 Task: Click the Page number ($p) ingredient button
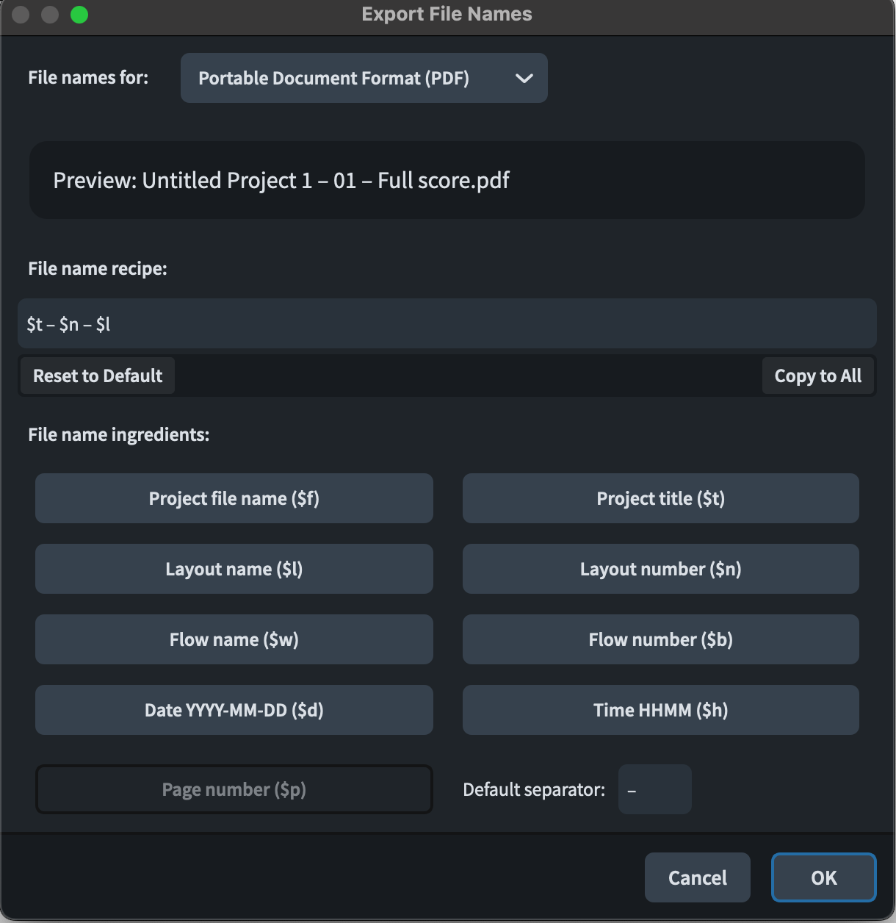(x=234, y=789)
